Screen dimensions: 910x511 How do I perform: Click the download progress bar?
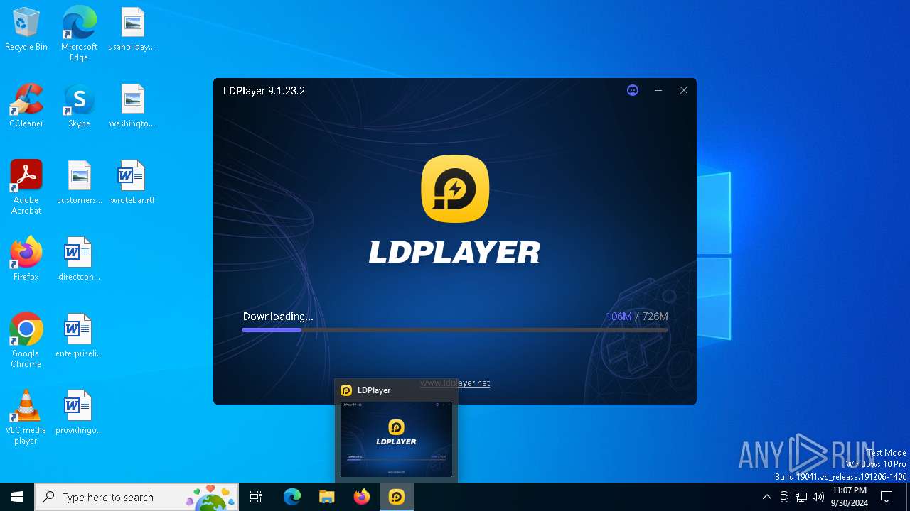coord(455,330)
